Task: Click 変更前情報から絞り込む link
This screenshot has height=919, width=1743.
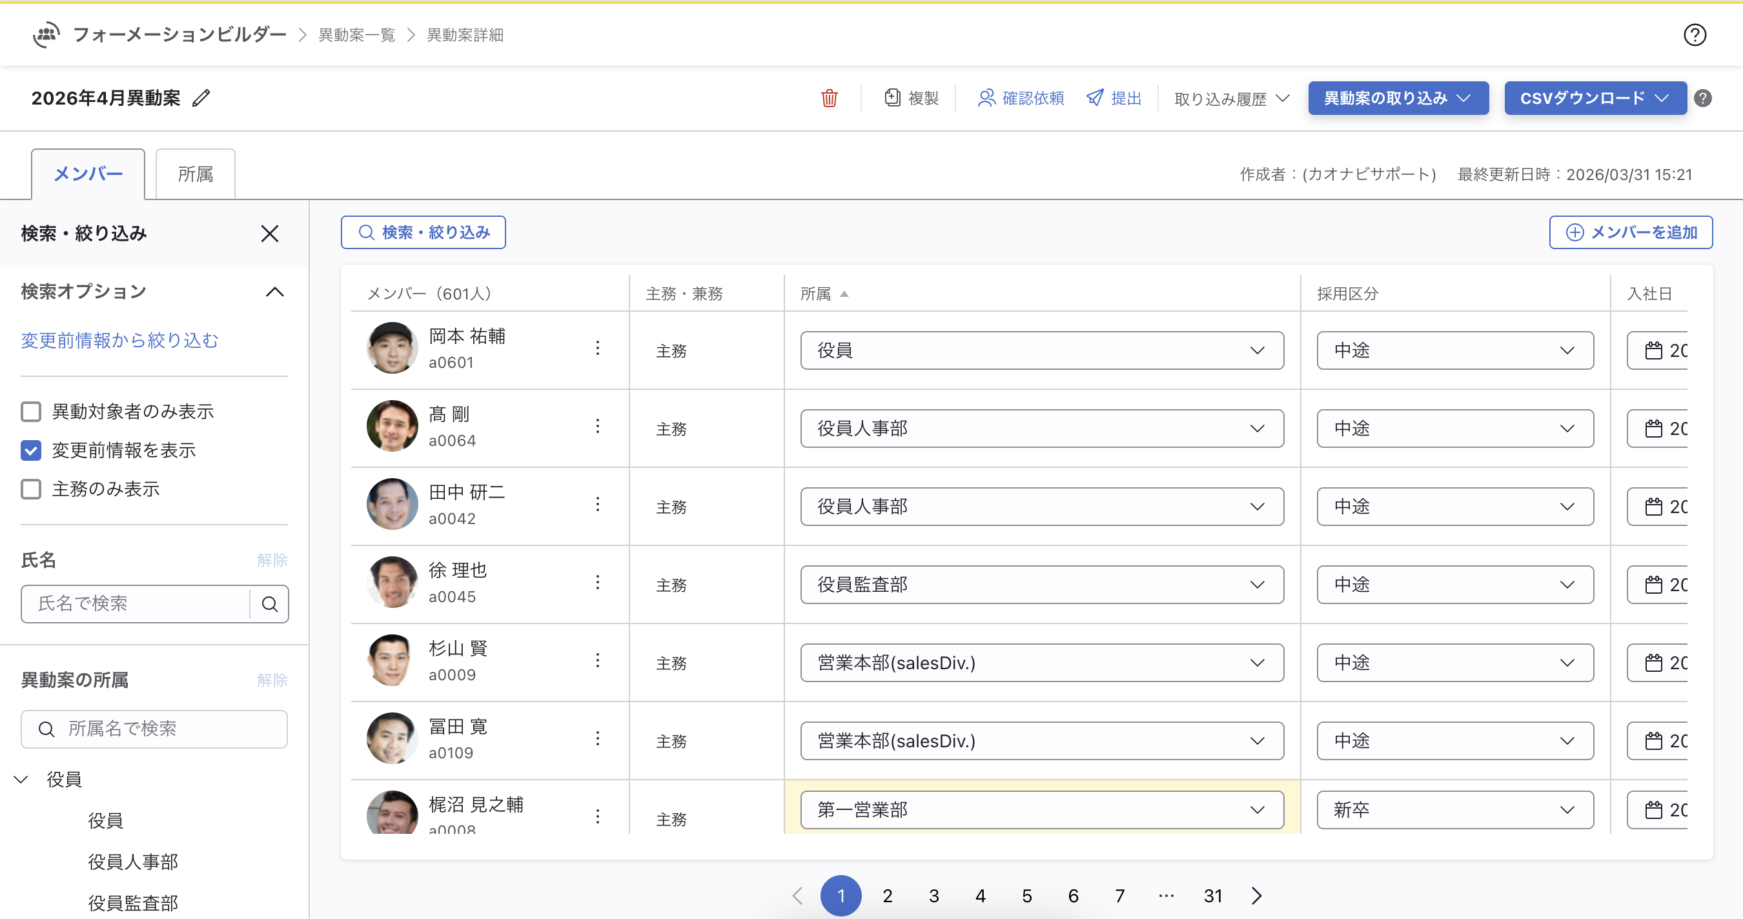Action: [x=120, y=340]
